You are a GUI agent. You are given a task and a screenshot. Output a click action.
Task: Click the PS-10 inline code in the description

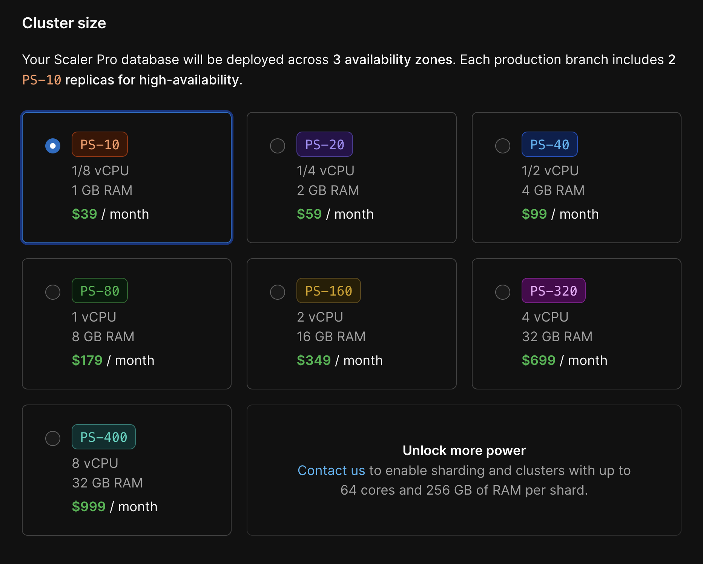(41, 80)
